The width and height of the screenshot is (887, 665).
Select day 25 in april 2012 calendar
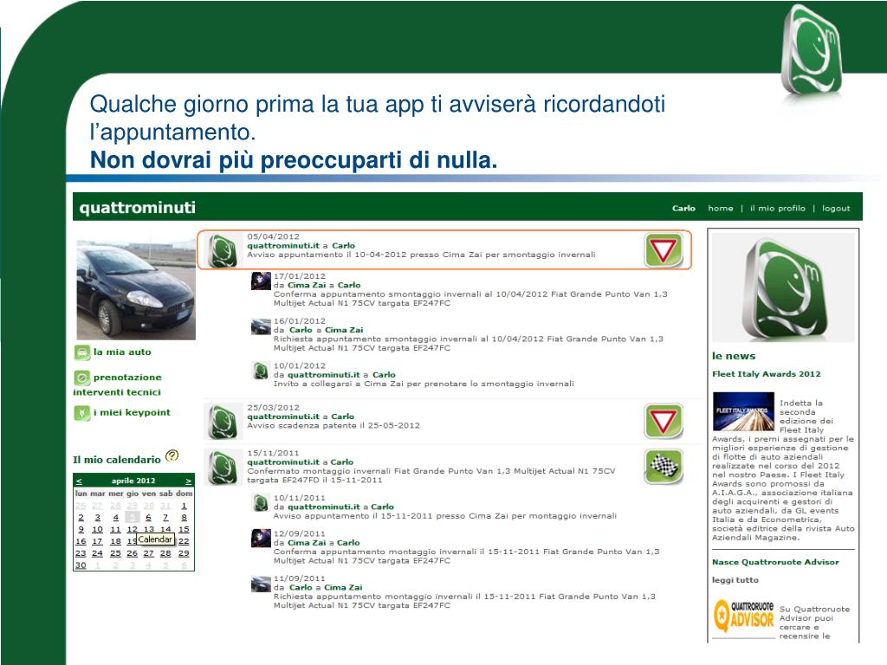pos(115,553)
